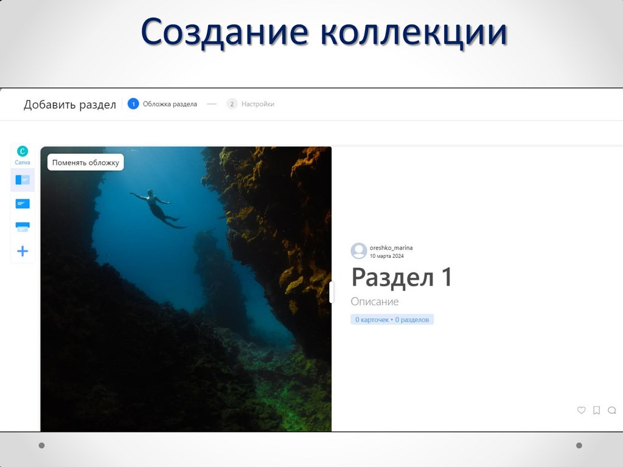623x467 pixels.
Task: Open the Canva icon in sidebar
Action: 23,155
